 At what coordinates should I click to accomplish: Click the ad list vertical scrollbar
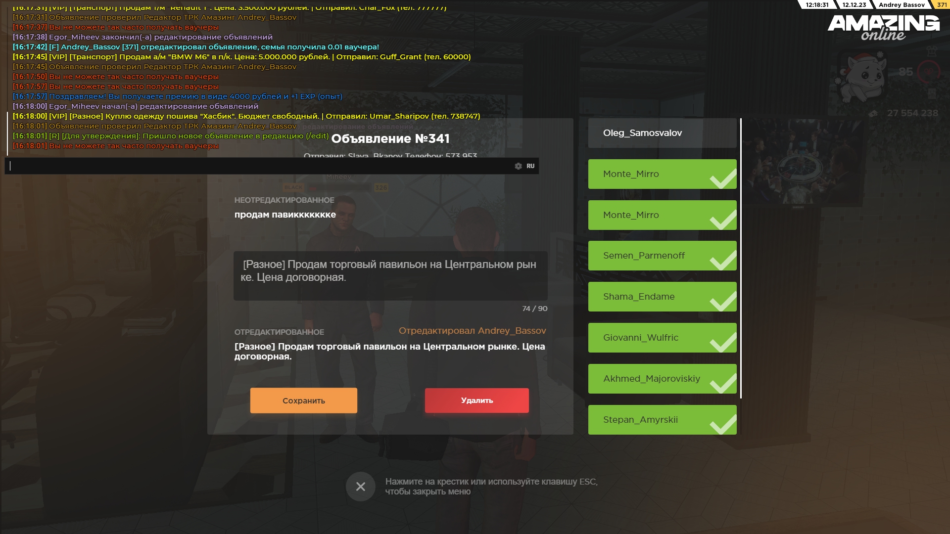point(741,258)
